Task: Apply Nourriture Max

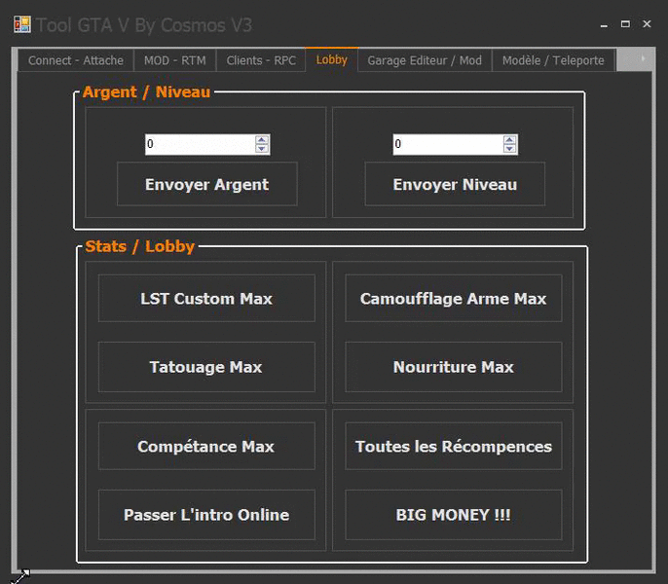Action: [x=454, y=367]
